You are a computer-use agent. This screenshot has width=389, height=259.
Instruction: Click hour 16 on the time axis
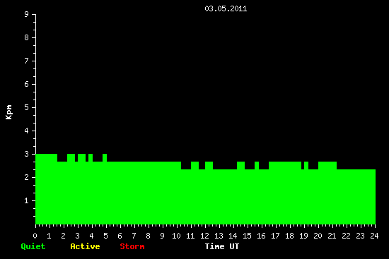tap(261, 236)
